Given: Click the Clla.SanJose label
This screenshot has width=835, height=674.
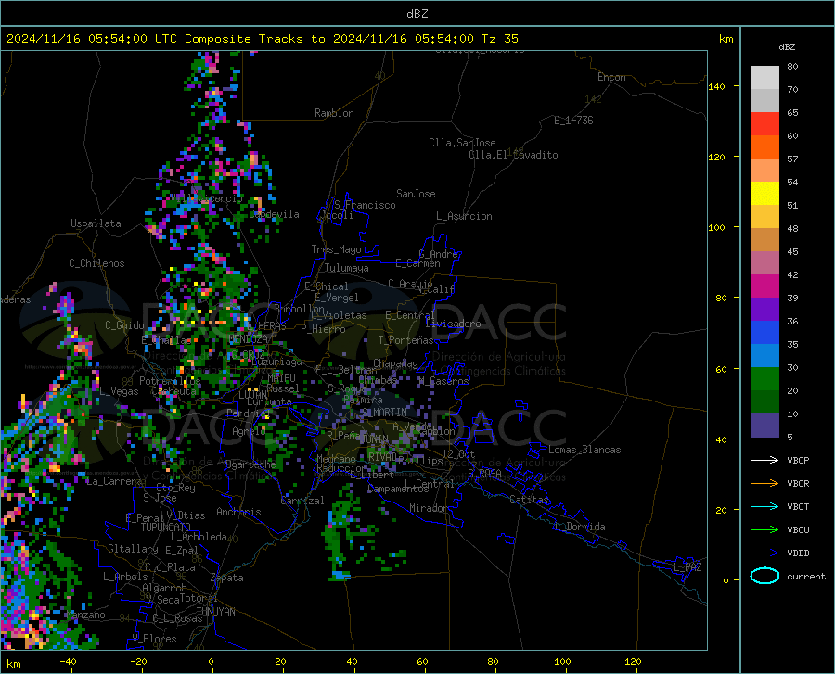Looking at the screenshot, I should 462,143.
